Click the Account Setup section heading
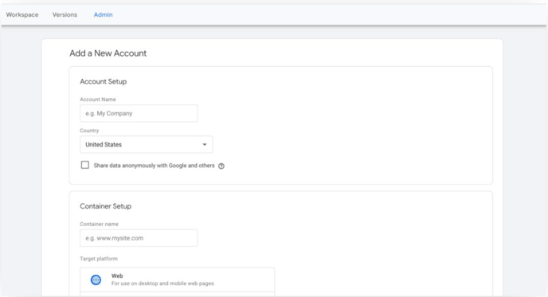Screen dimensions: 548x297 [103, 81]
